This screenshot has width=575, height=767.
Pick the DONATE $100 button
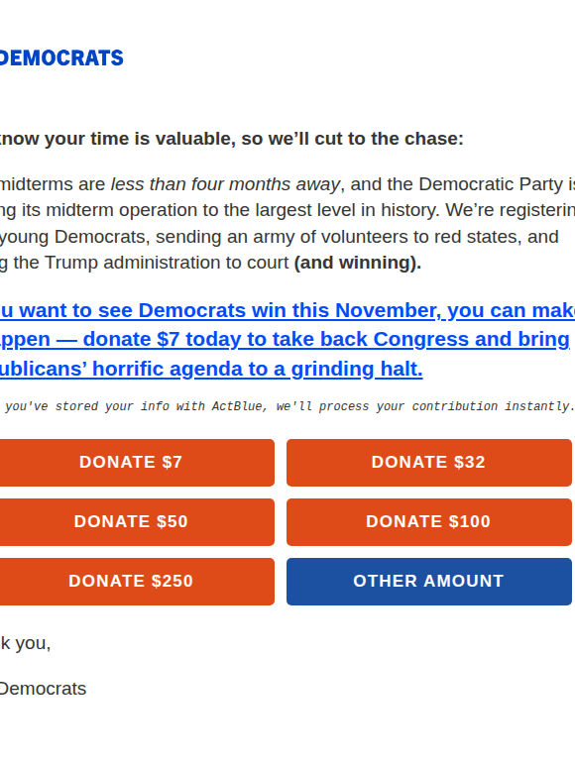[x=428, y=522]
